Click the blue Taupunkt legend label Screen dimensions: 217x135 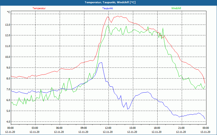click(107, 8)
